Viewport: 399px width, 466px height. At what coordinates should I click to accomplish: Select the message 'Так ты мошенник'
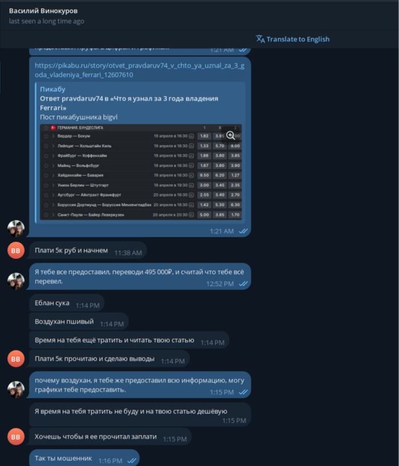[x=84, y=458]
